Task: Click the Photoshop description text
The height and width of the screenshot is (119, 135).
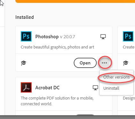Action: (57, 47)
